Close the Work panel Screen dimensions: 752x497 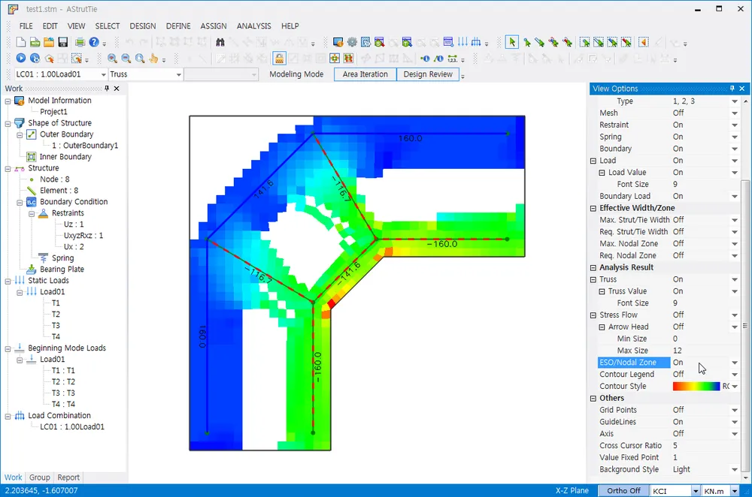coord(117,89)
